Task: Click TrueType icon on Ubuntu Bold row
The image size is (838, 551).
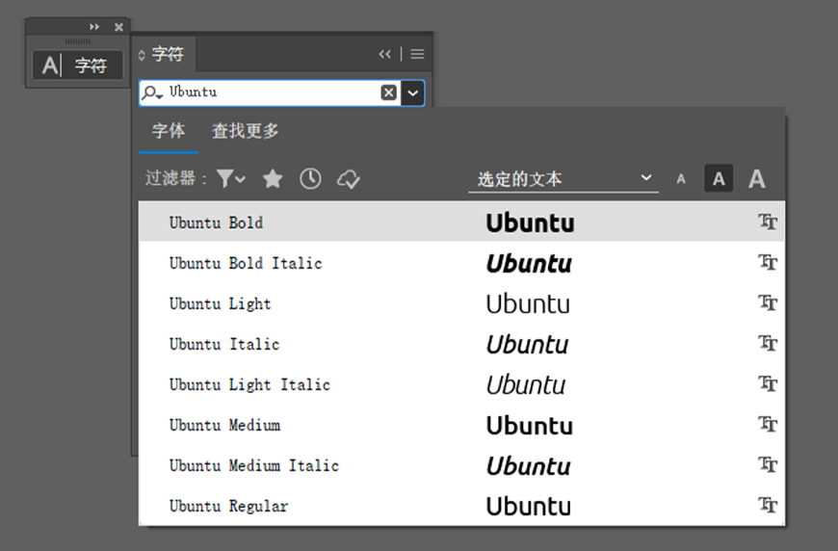Action: [x=768, y=222]
